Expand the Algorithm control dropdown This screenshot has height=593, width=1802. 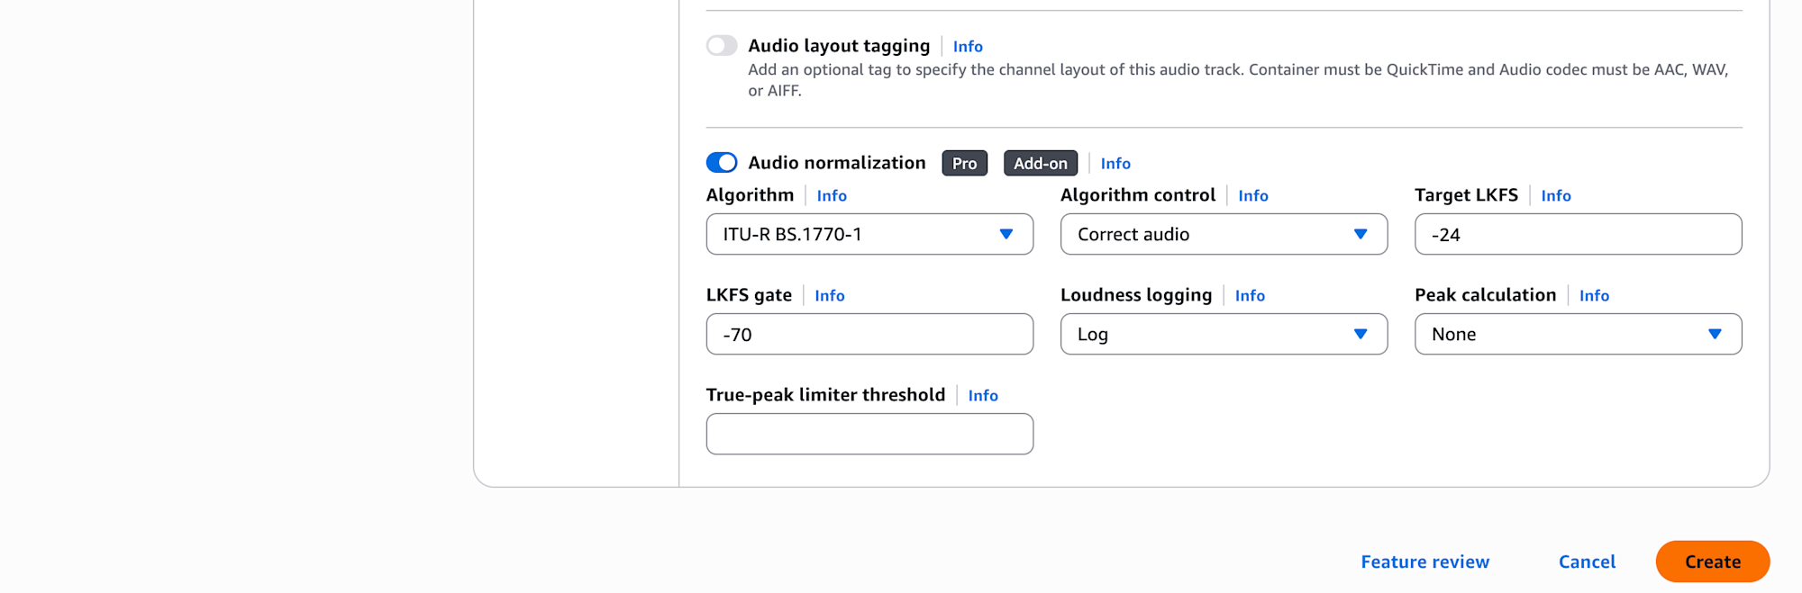pyautogui.click(x=1224, y=234)
